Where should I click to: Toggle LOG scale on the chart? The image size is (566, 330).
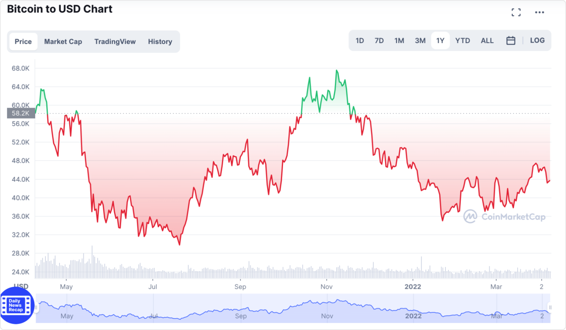tap(537, 41)
